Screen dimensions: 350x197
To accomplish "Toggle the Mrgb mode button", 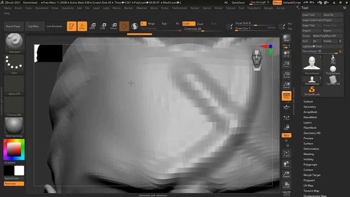I will pos(151,24).
